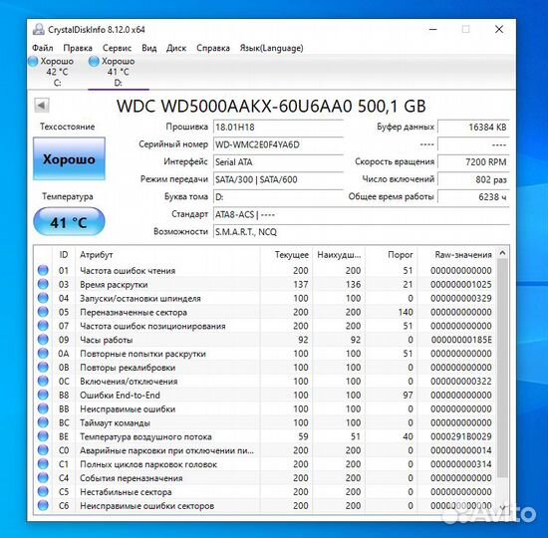Click status circle for attribute 0B
Viewport: 548px width, 538px height.
click(43, 367)
